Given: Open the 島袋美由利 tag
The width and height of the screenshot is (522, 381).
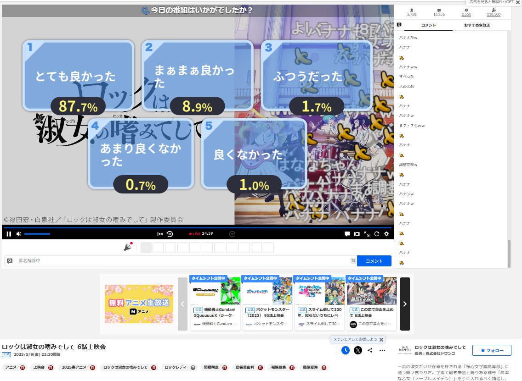Looking at the screenshot, I should point(244,367).
